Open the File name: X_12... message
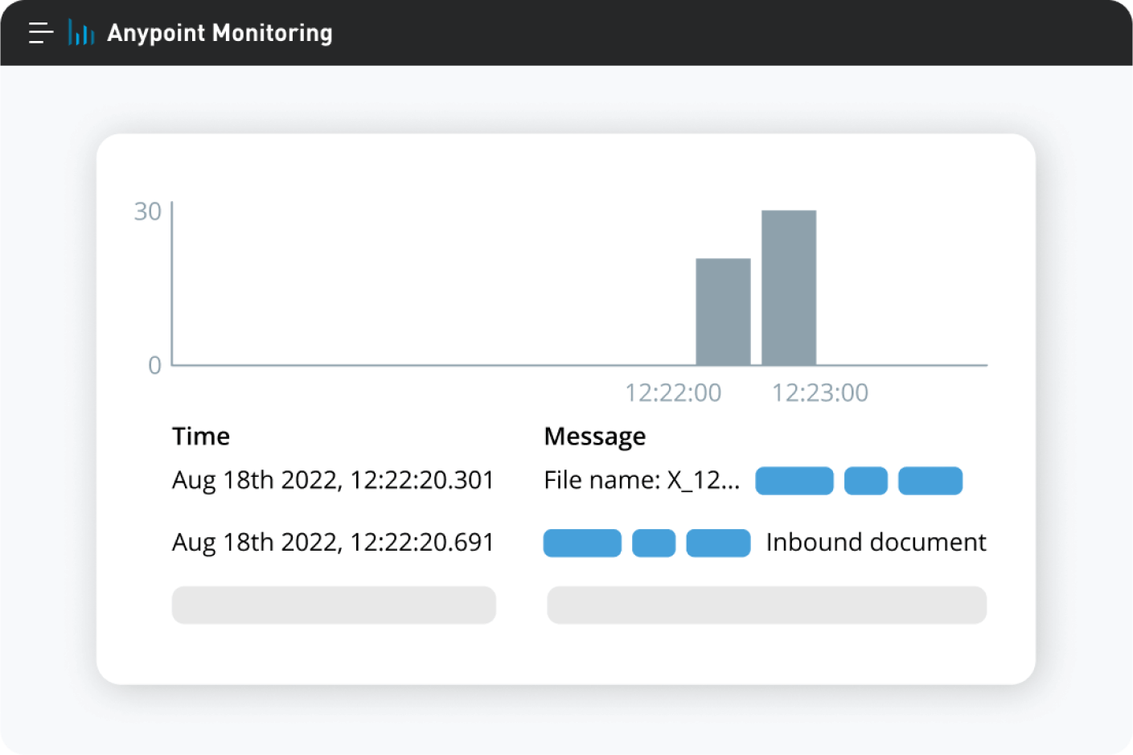Image resolution: width=1133 pixels, height=755 pixels. pyautogui.click(x=642, y=480)
